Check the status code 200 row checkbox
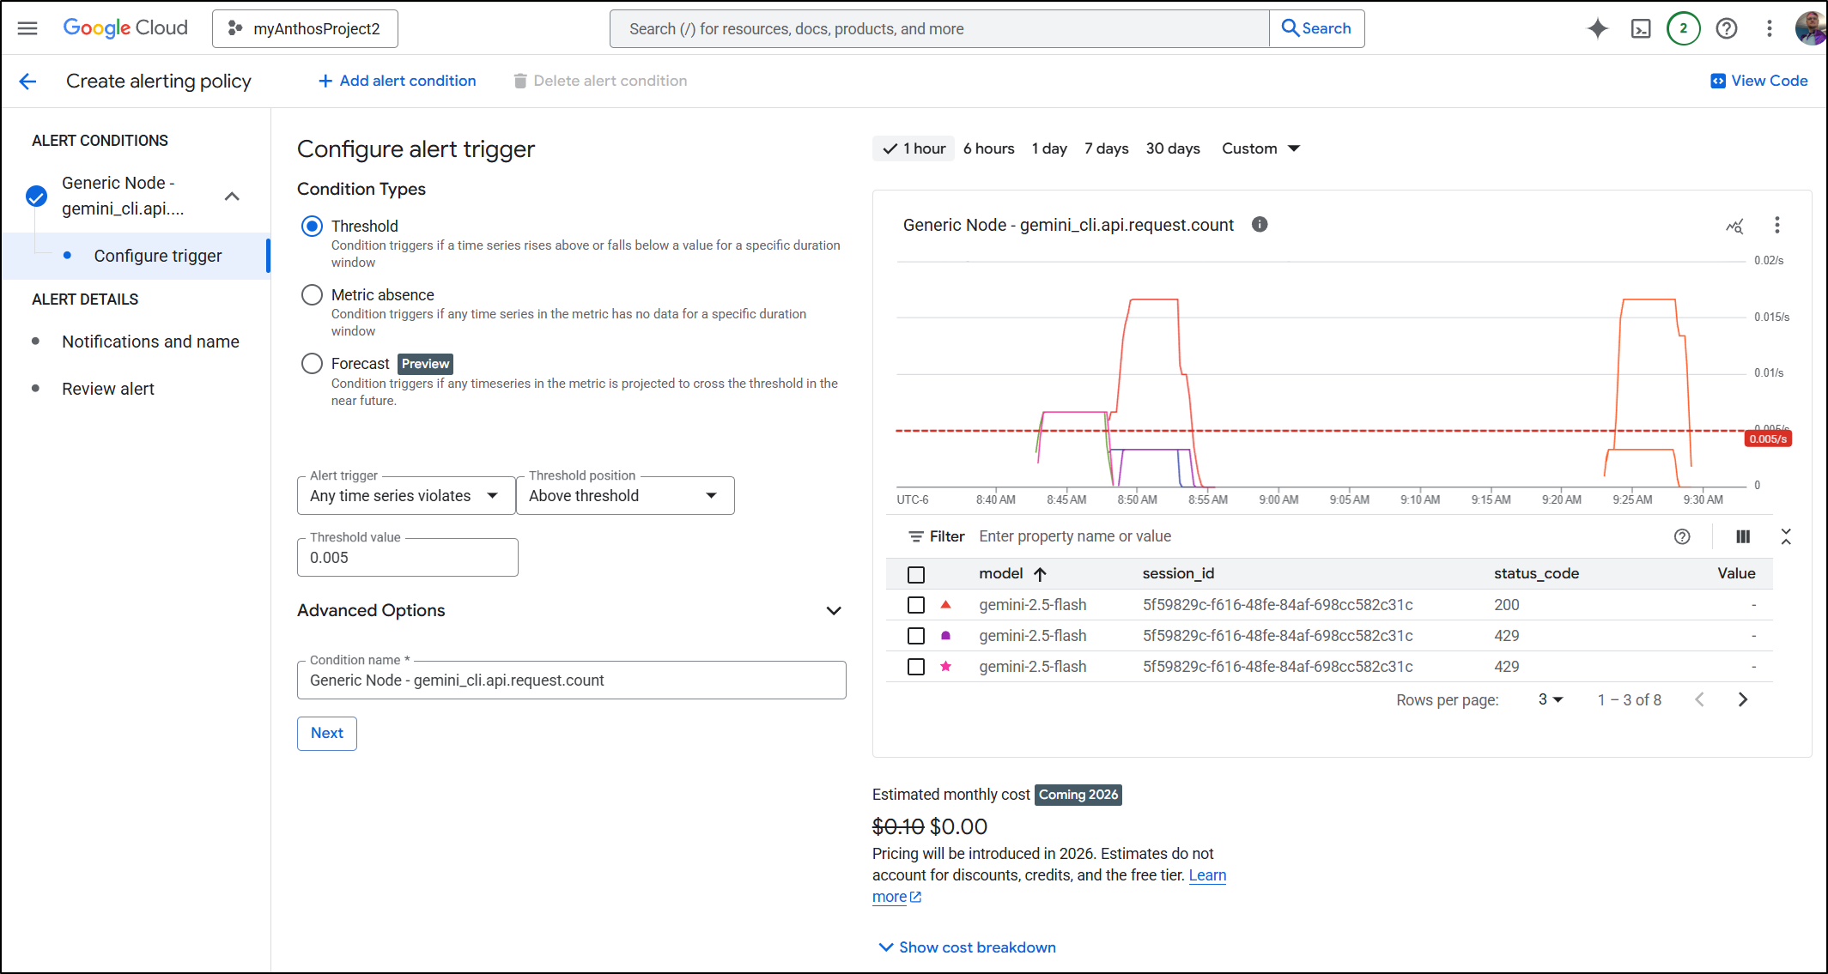This screenshot has width=1828, height=974. [x=916, y=605]
